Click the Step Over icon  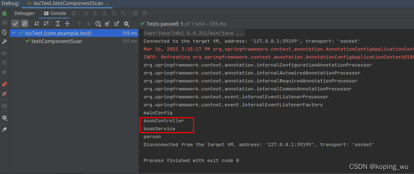pyautogui.click(x=86, y=13)
